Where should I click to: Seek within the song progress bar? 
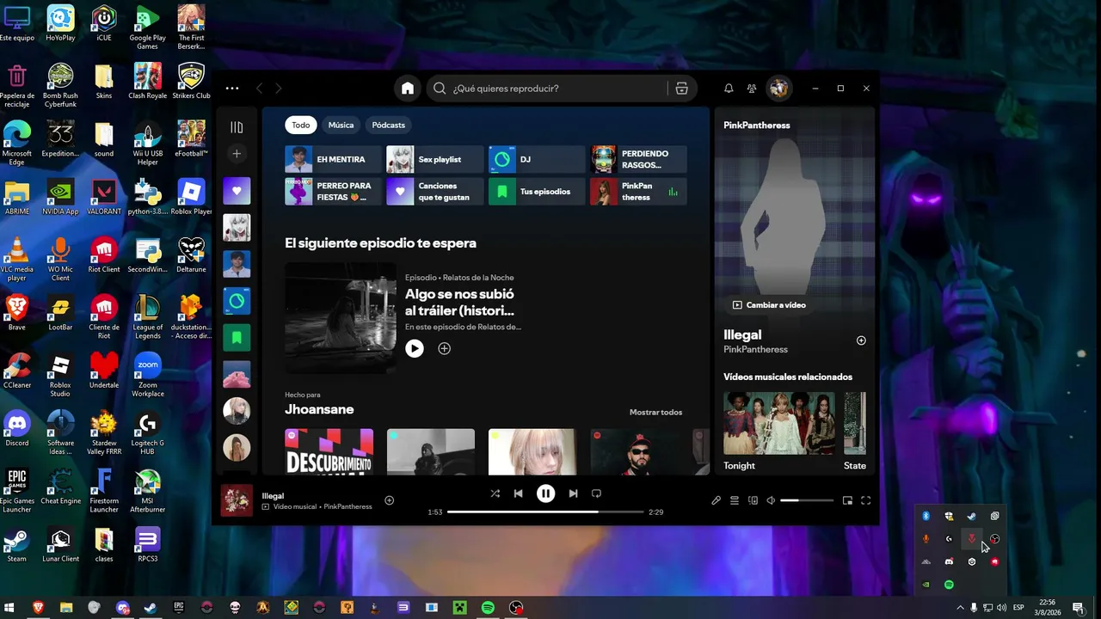pyautogui.click(x=545, y=512)
